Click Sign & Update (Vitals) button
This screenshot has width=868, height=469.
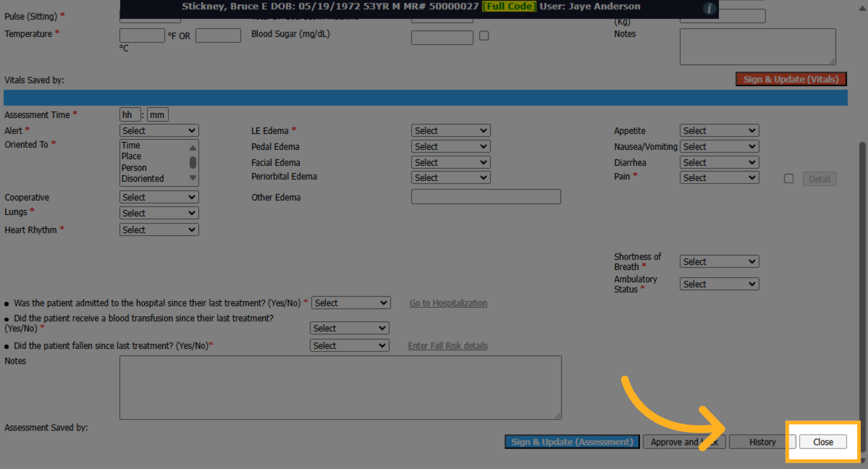point(791,79)
